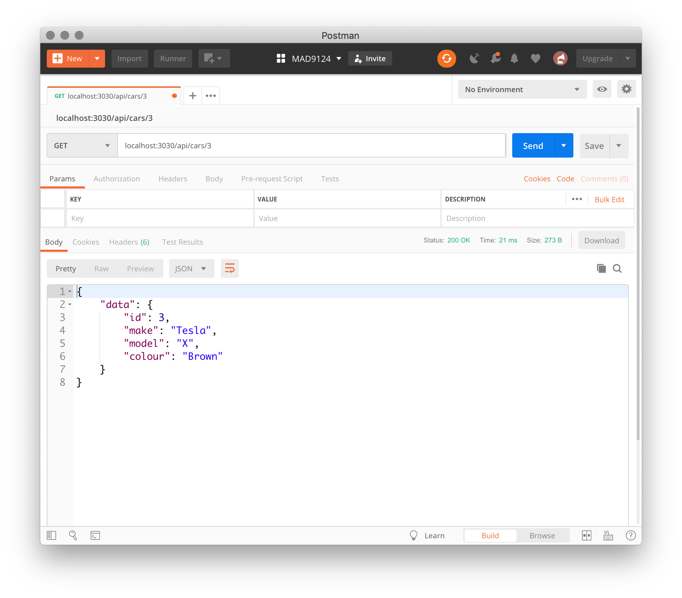Open the Postman console icon
Screen dimensions: 682x598
tap(95, 535)
